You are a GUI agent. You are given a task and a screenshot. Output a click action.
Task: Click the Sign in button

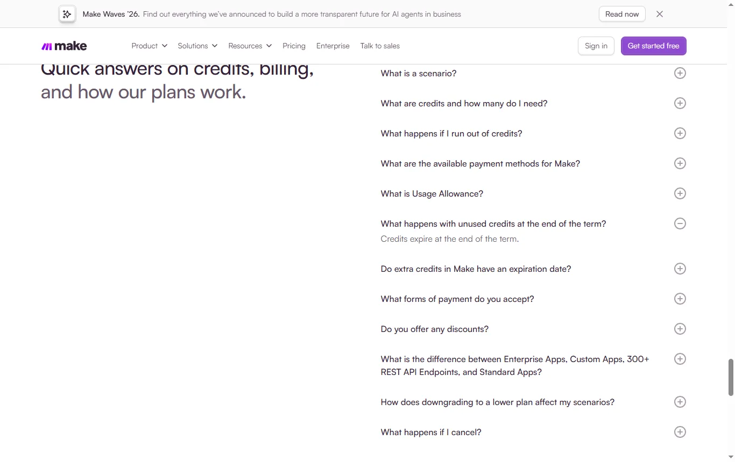(596, 46)
